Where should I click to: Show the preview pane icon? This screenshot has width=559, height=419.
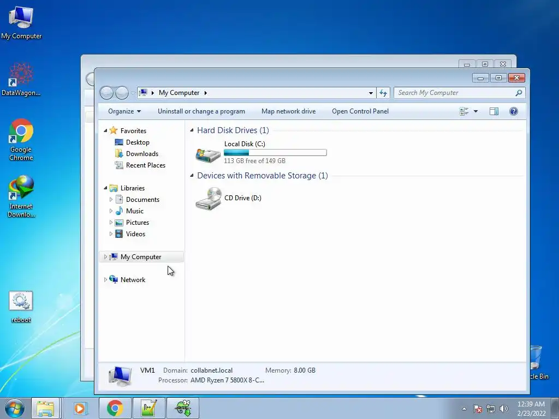coord(493,111)
